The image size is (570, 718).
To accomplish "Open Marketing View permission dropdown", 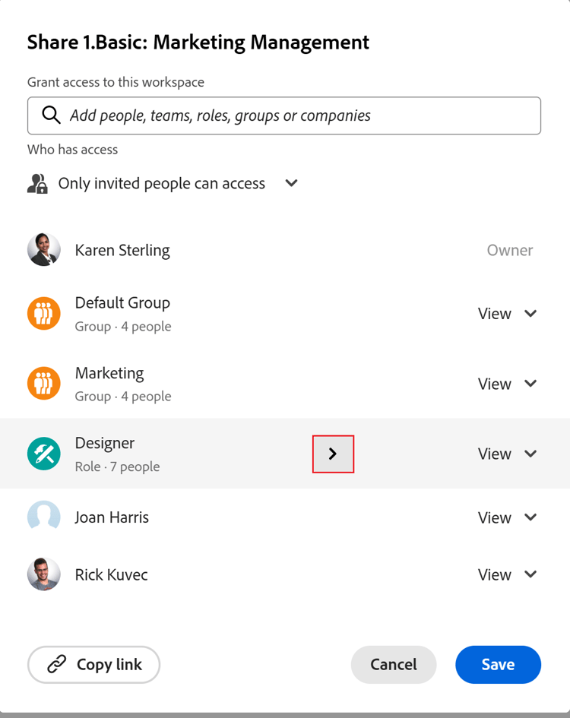I will coord(507,384).
